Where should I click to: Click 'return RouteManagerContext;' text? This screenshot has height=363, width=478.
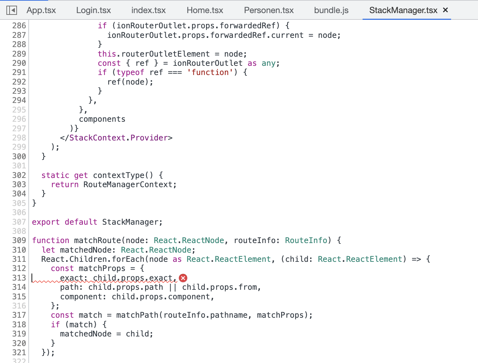pos(114,184)
